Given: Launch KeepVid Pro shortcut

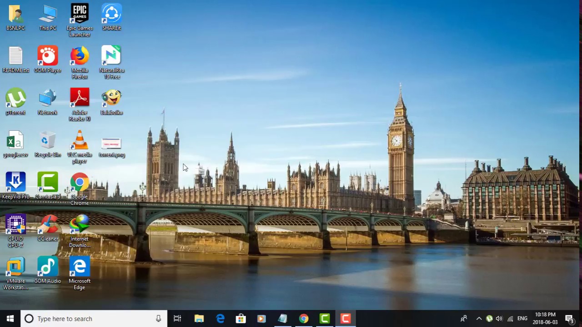Looking at the screenshot, I should pyautogui.click(x=15, y=186).
